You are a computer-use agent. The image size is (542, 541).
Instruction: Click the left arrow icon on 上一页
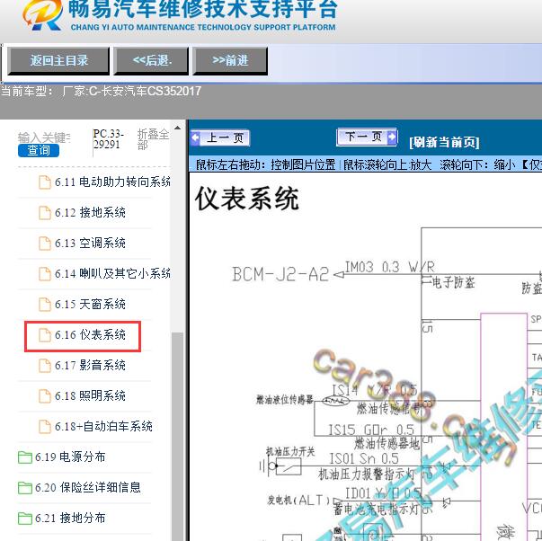pos(195,137)
